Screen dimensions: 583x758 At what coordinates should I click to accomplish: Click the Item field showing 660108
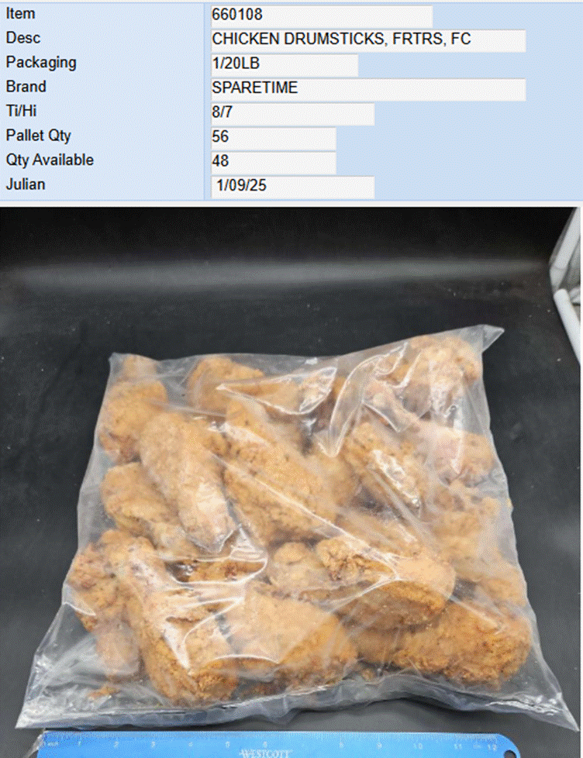pyautogui.click(x=322, y=16)
